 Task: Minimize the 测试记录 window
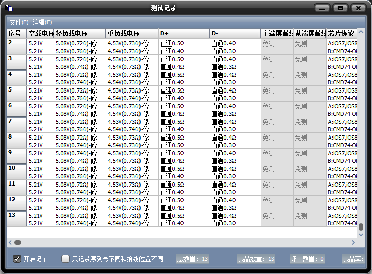pyautogui.click(x=322, y=8)
